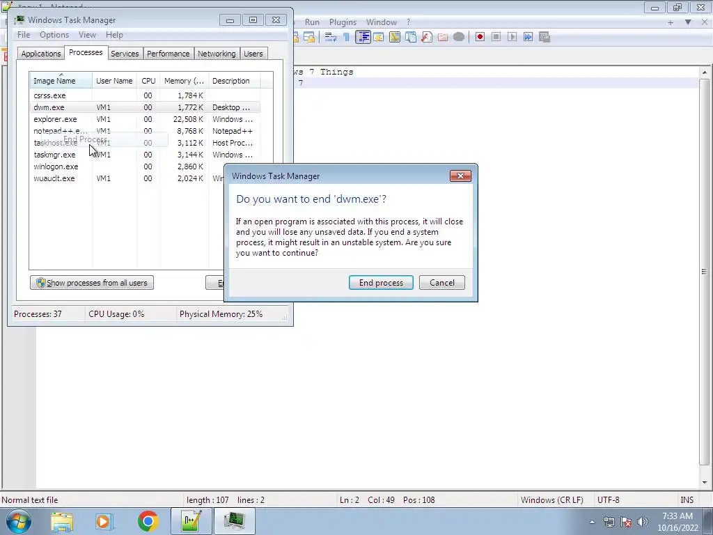Click Windows (CR LF) status bar entry
Image resolution: width=713 pixels, height=535 pixels.
(x=552, y=500)
